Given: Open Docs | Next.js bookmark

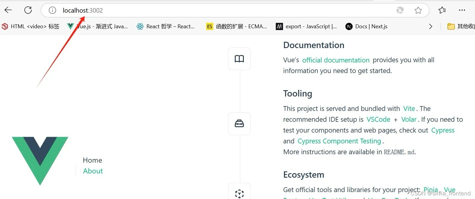Looking at the screenshot, I should (366, 26).
